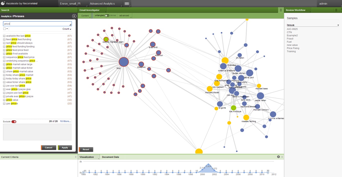Open the Email Investigator panel menu icon
The height and width of the screenshot is (177, 342).
pyautogui.click(x=281, y=10)
